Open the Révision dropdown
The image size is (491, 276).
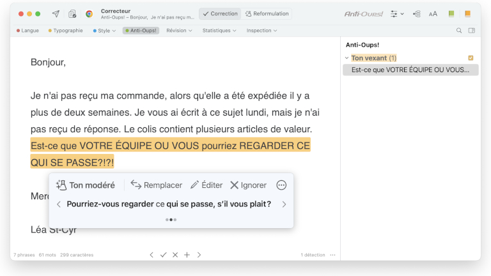pyautogui.click(x=179, y=31)
